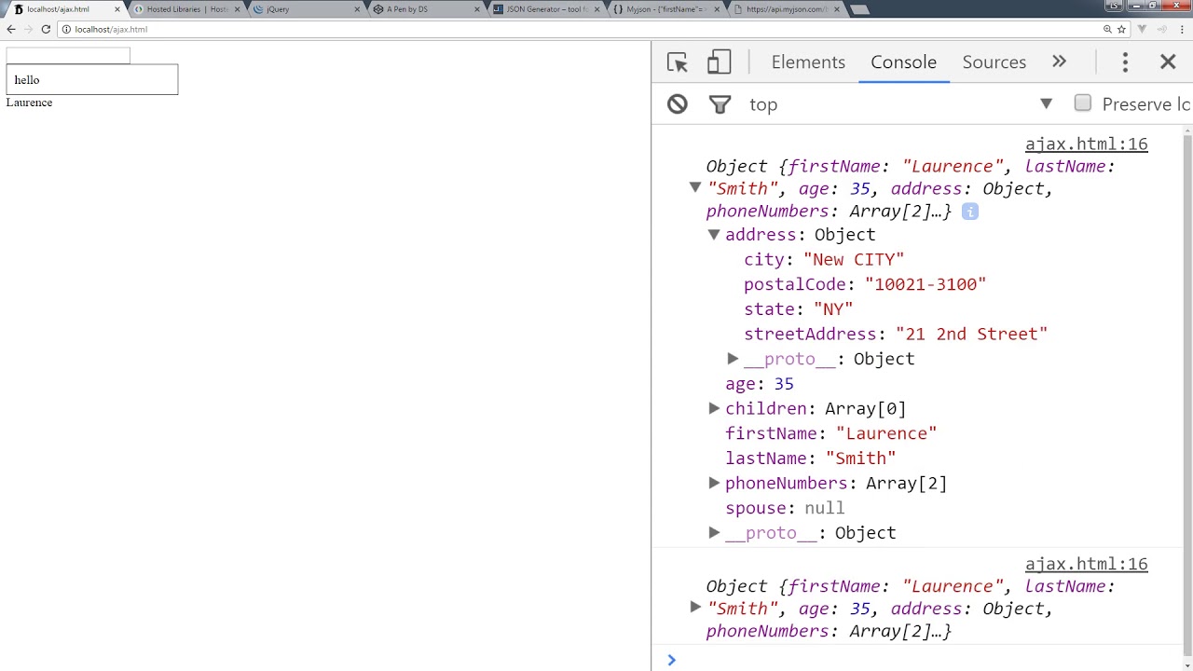1193x671 pixels.
Task: Open first ajax.html:16 source link
Action: pyautogui.click(x=1086, y=144)
